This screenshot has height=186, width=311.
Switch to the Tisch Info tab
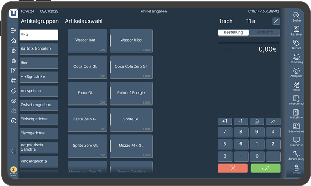pyautogui.click(x=264, y=32)
